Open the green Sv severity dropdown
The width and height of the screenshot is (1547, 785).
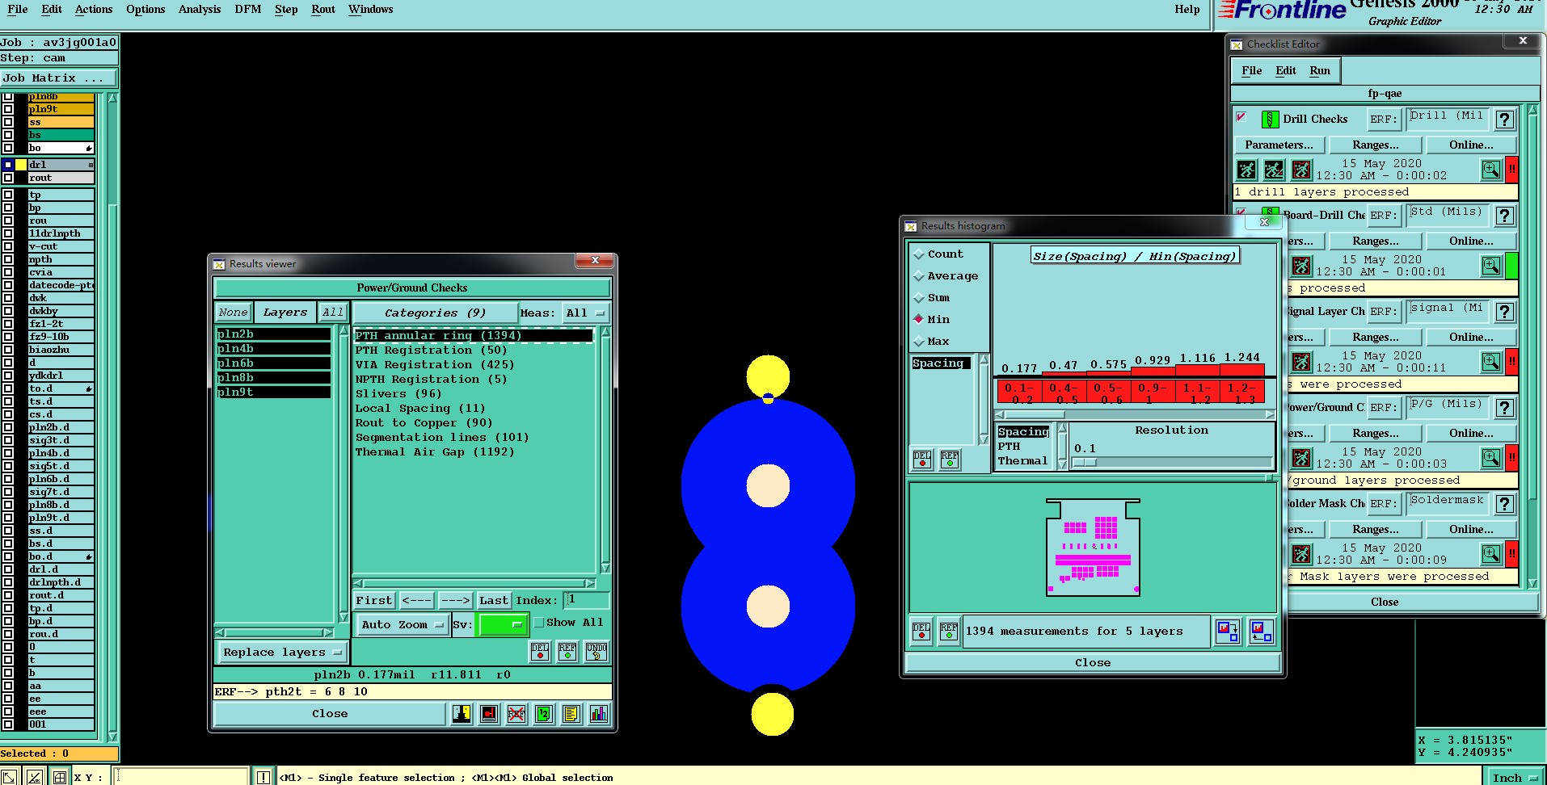[503, 625]
